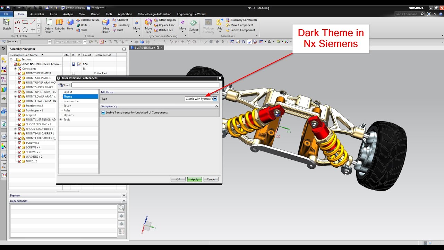Toggle Enable Transparency for Undocked UI Components
The width and height of the screenshot is (444, 250).
click(x=103, y=112)
